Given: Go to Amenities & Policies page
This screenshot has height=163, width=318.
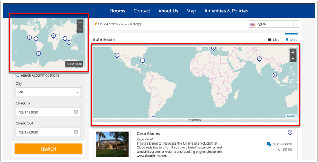Looking at the screenshot, I should pos(226,11).
